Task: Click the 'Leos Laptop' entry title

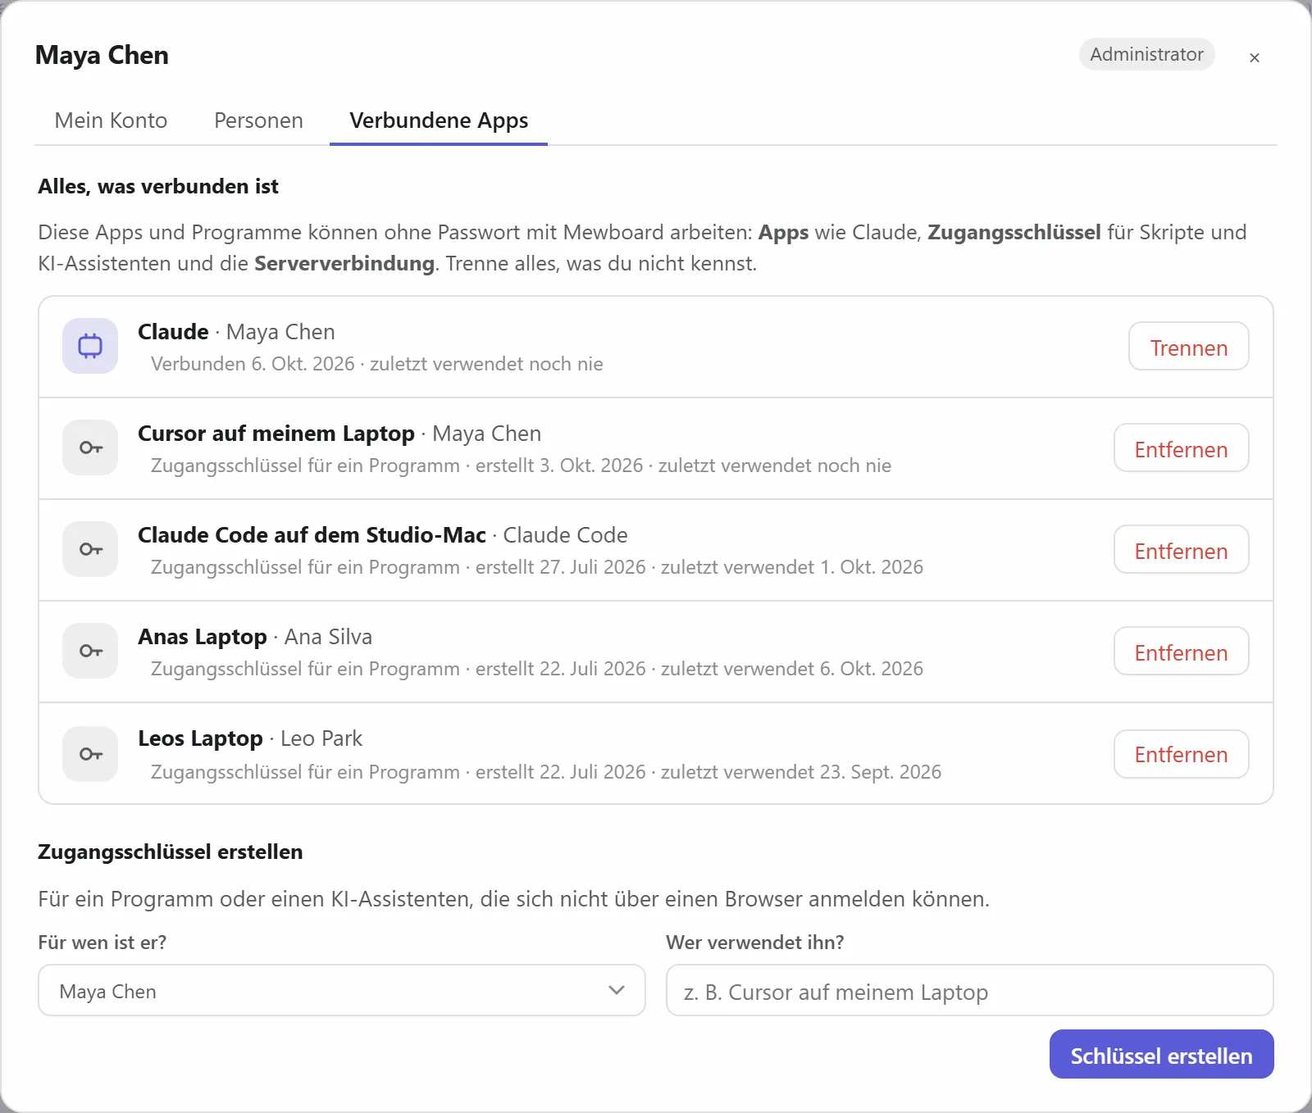Action: [x=200, y=738]
